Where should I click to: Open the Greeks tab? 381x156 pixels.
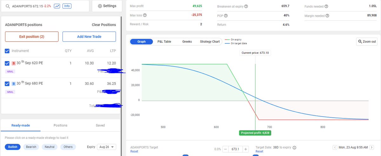pos(187,42)
